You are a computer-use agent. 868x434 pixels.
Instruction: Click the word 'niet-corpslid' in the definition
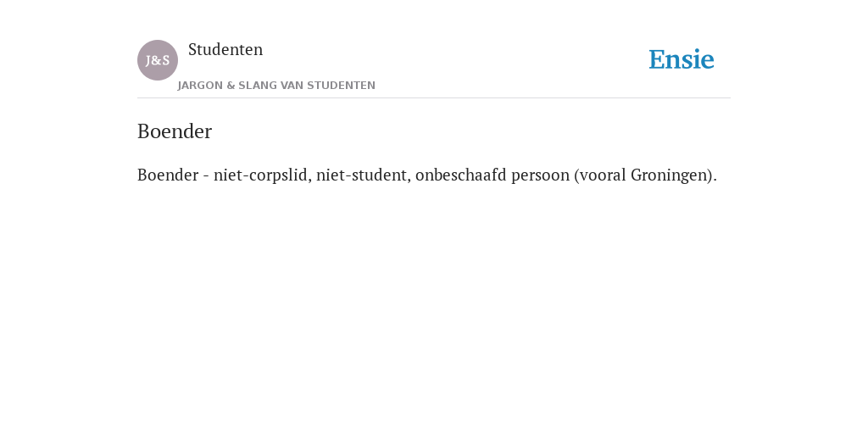263,175
